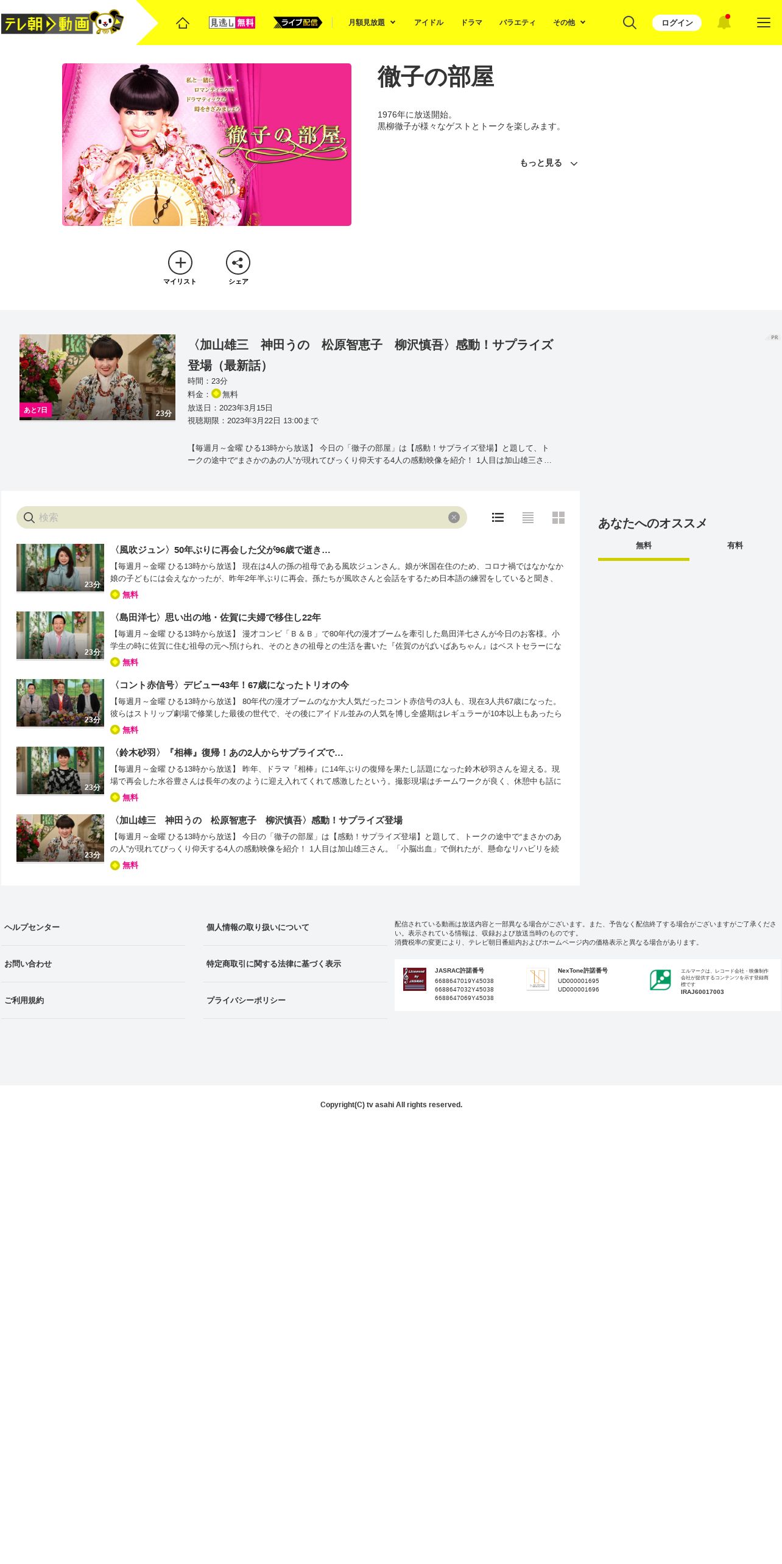Open the 徹子の部屋 main banner image
The image size is (782, 1564).
(206, 144)
